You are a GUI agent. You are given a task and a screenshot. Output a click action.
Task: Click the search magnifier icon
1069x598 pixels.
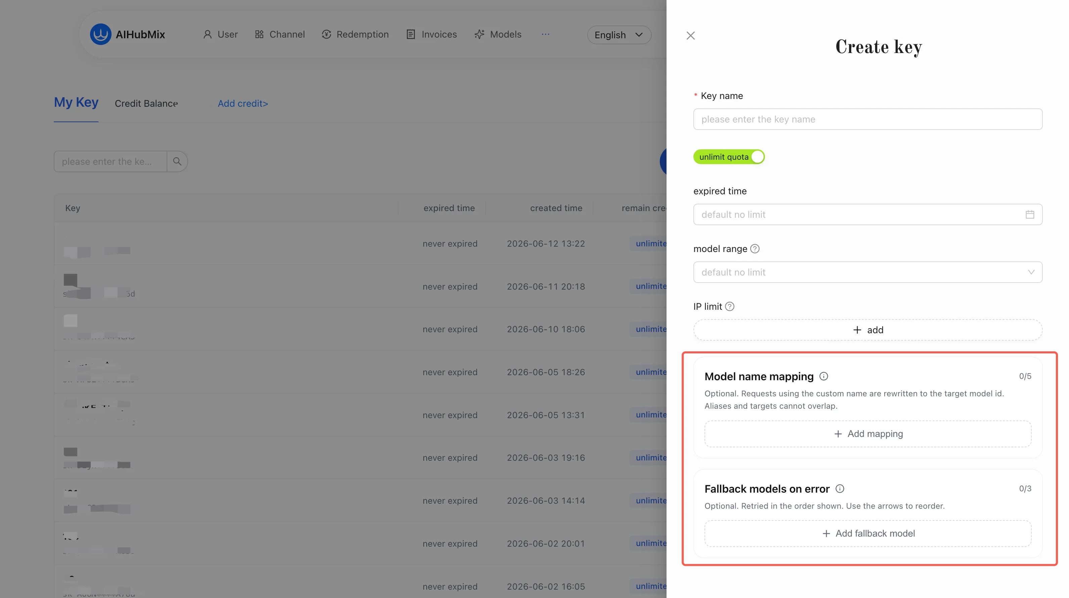pyautogui.click(x=177, y=161)
